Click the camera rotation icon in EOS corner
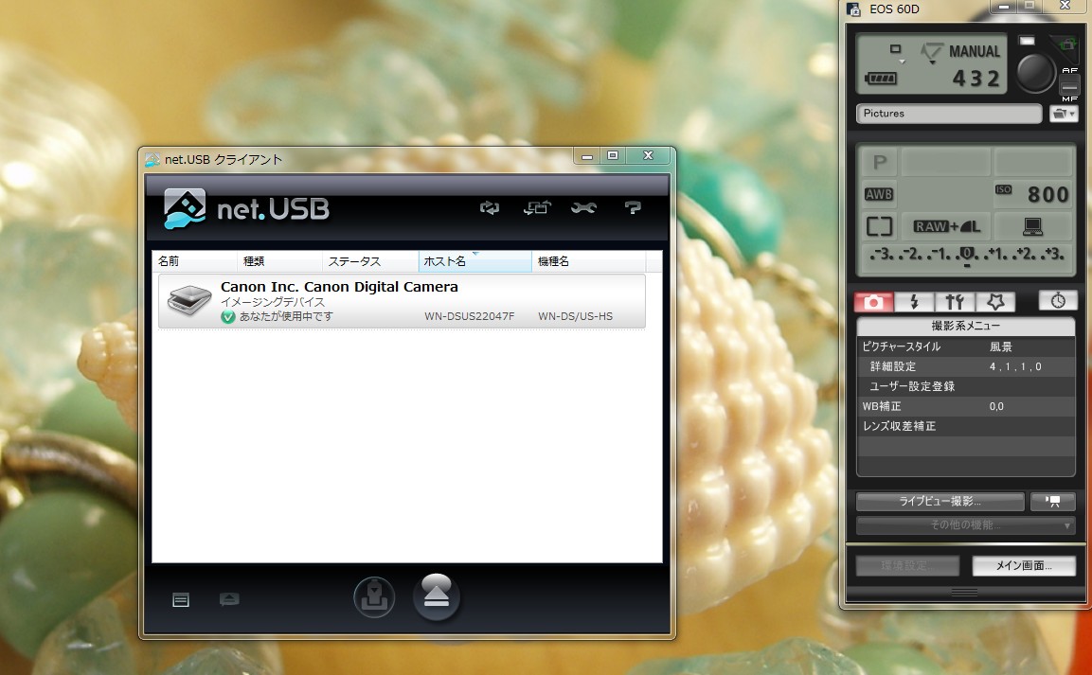1092x675 pixels. 1067,46
